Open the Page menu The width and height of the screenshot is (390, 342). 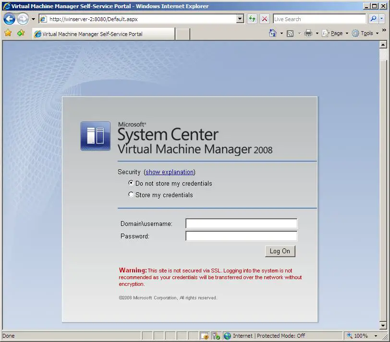coord(335,33)
